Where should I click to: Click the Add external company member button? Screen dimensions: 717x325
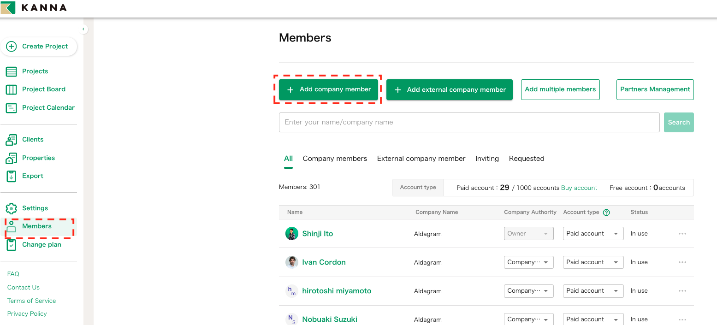(x=449, y=90)
